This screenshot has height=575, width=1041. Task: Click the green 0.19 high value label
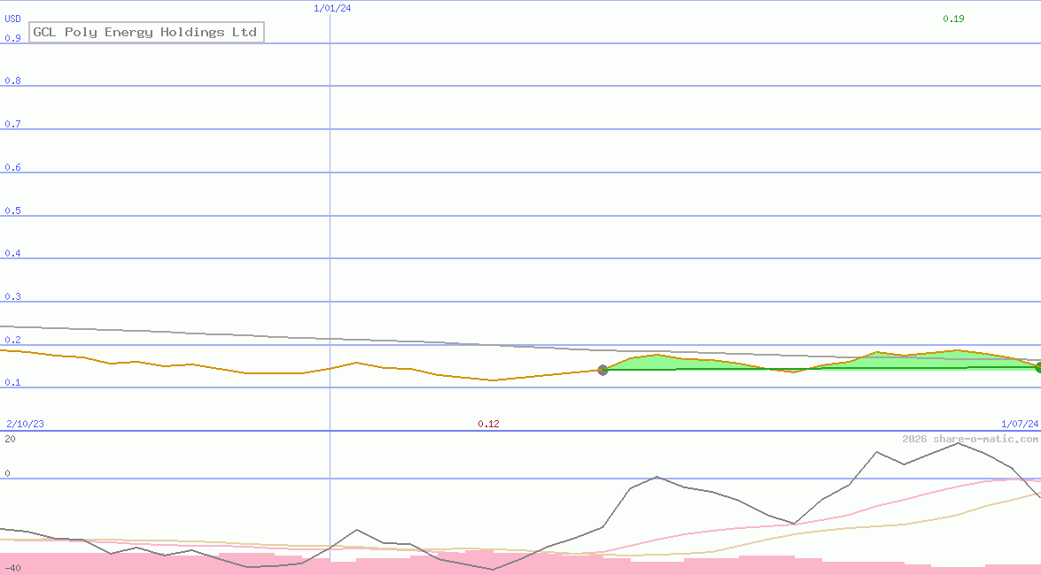click(x=953, y=19)
